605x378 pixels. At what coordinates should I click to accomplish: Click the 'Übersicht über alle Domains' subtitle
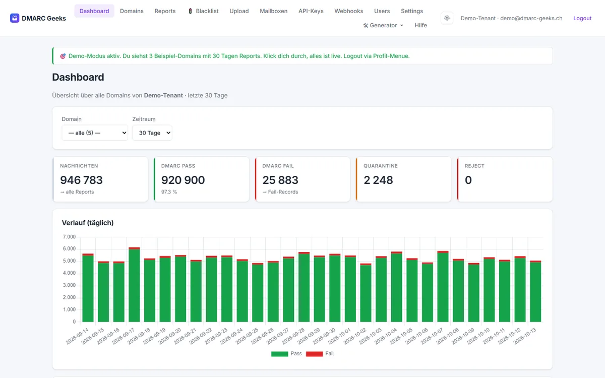click(140, 95)
